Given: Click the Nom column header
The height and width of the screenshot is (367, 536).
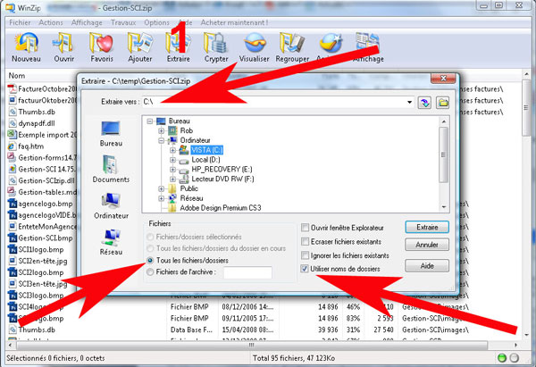Looking at the screenshot, I should click(x=17, y=76).
